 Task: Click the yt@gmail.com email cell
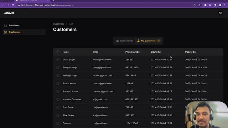click(x=100, y=100)
